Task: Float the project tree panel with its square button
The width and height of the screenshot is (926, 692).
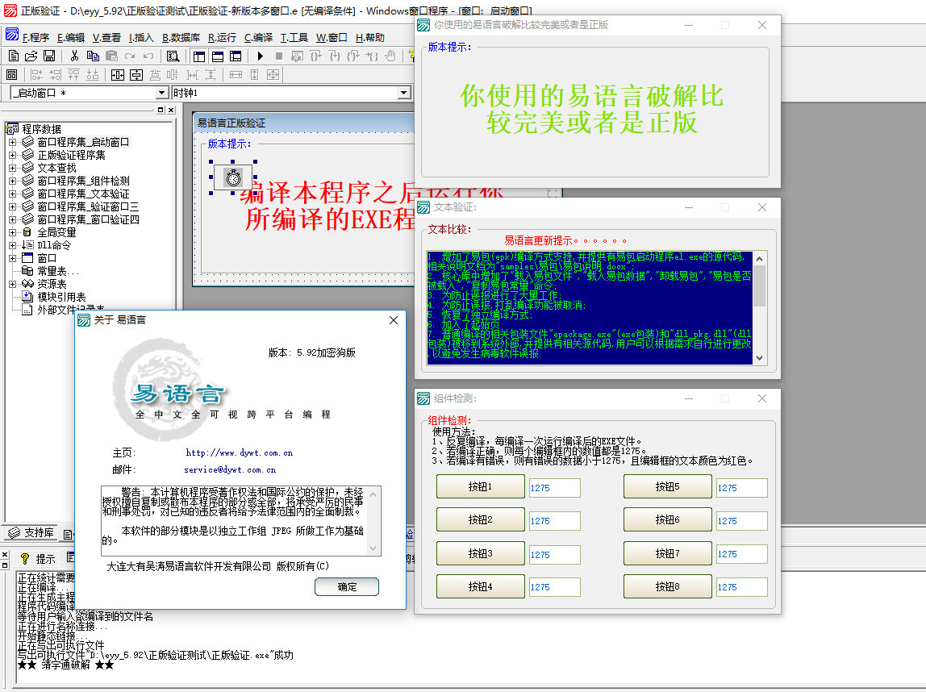Action: click(160, 110)
